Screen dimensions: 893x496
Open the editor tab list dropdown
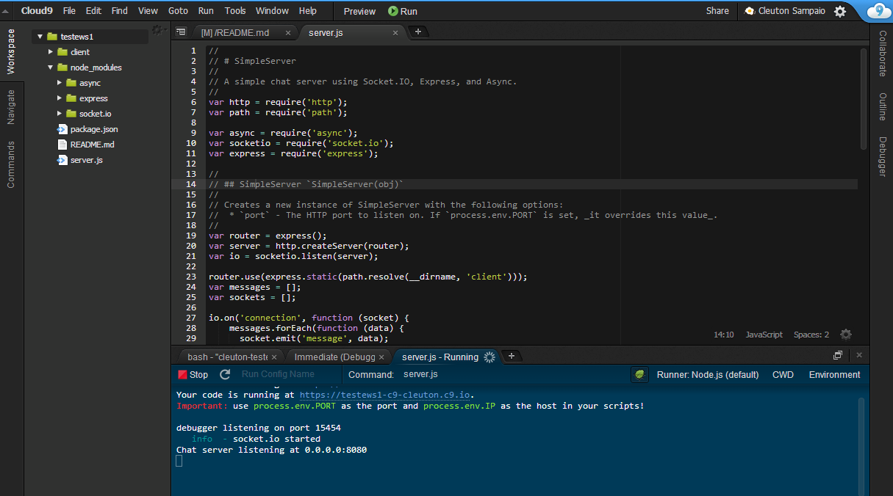tap(181, 32)
